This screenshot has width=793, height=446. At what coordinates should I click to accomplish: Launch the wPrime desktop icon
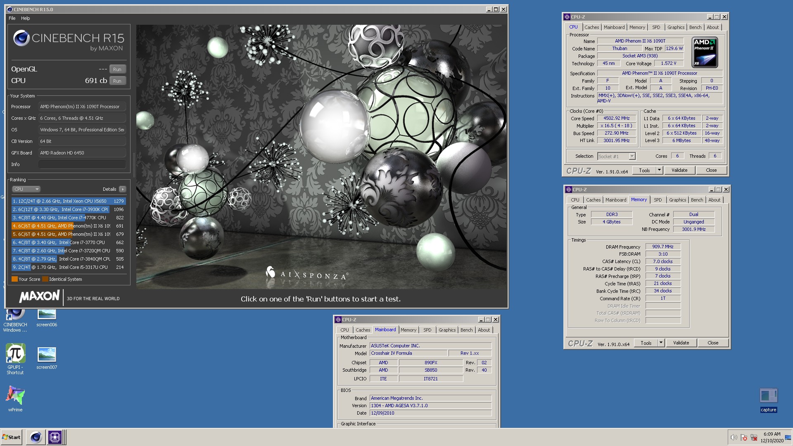pyautogui.click(x=15, y=399)
